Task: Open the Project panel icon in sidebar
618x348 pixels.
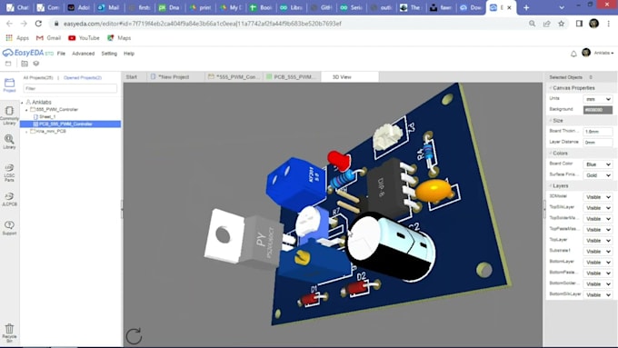Action: pyautogui.click(x=9, y=85)
